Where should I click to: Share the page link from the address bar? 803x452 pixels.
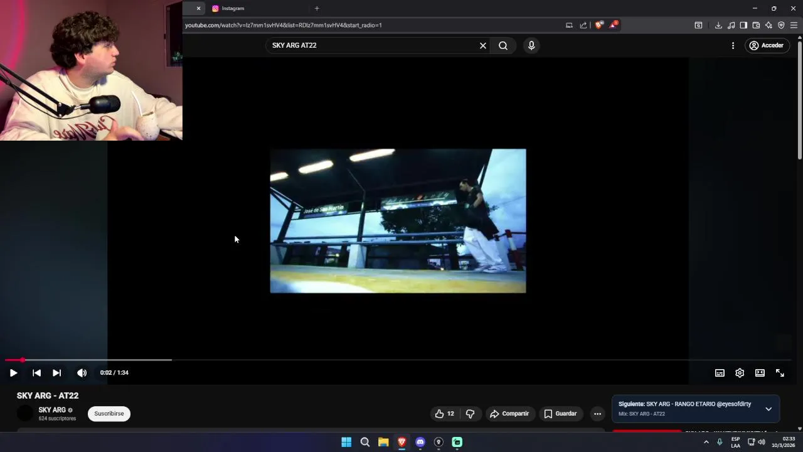pyautogui.click(x=583, y=25)
